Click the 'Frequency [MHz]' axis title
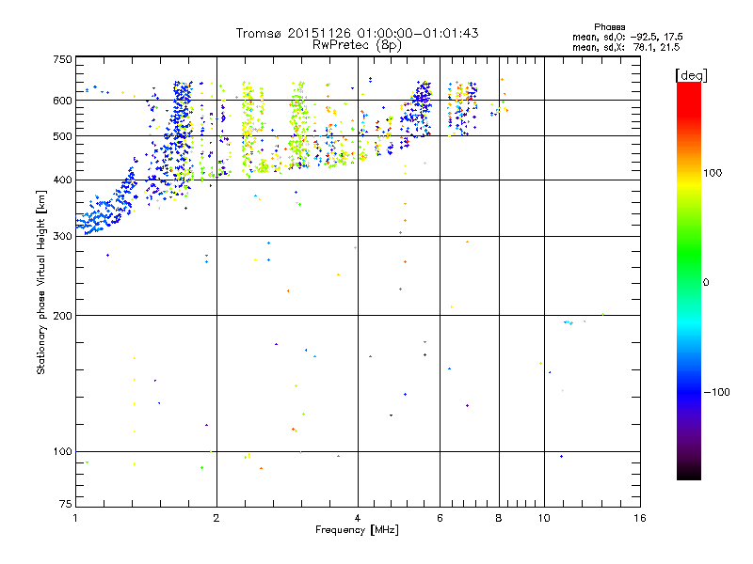The width and height of the screenshot is (753, 564). click(357, 530)
